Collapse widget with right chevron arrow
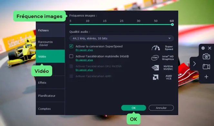The width and height of the screenshot is (214, 126). click(x=194, y=64)
